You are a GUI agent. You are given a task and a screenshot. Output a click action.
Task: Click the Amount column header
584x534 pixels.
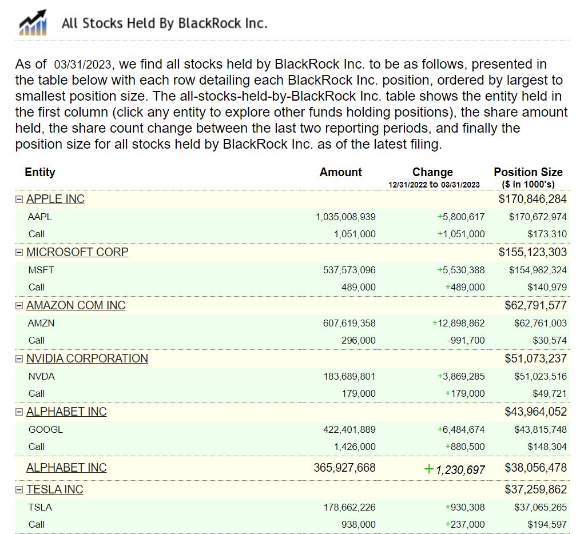coord(341,172)
